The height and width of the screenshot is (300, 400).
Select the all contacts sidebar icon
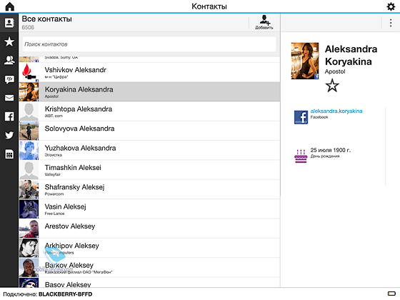(x=9, y=23)
